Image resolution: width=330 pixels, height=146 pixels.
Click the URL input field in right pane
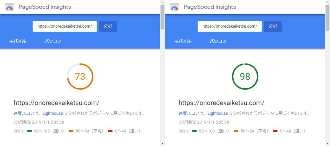point(229,26)
